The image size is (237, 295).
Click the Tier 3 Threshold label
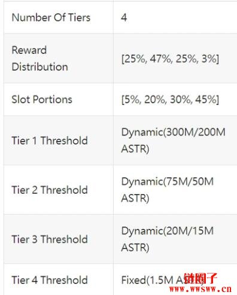coord(50,239)
